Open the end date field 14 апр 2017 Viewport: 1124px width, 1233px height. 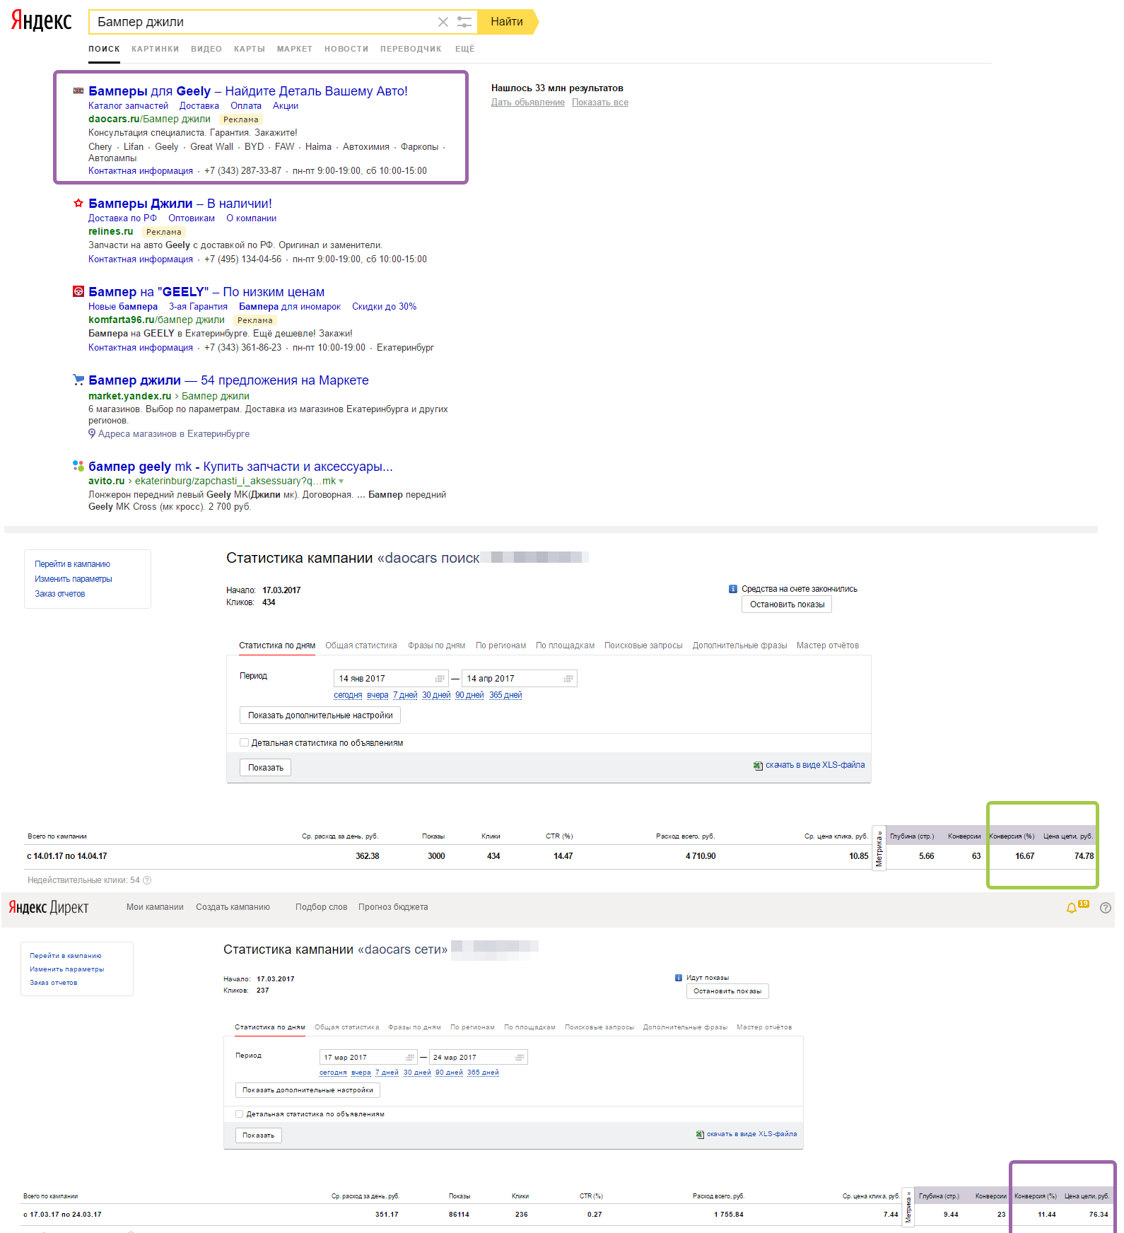tap(520, 679)
